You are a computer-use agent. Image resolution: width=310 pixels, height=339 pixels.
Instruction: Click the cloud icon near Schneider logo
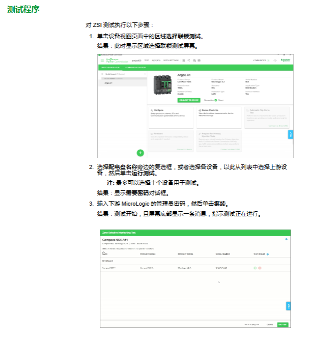pyautogui.click(x=275, y=61)
